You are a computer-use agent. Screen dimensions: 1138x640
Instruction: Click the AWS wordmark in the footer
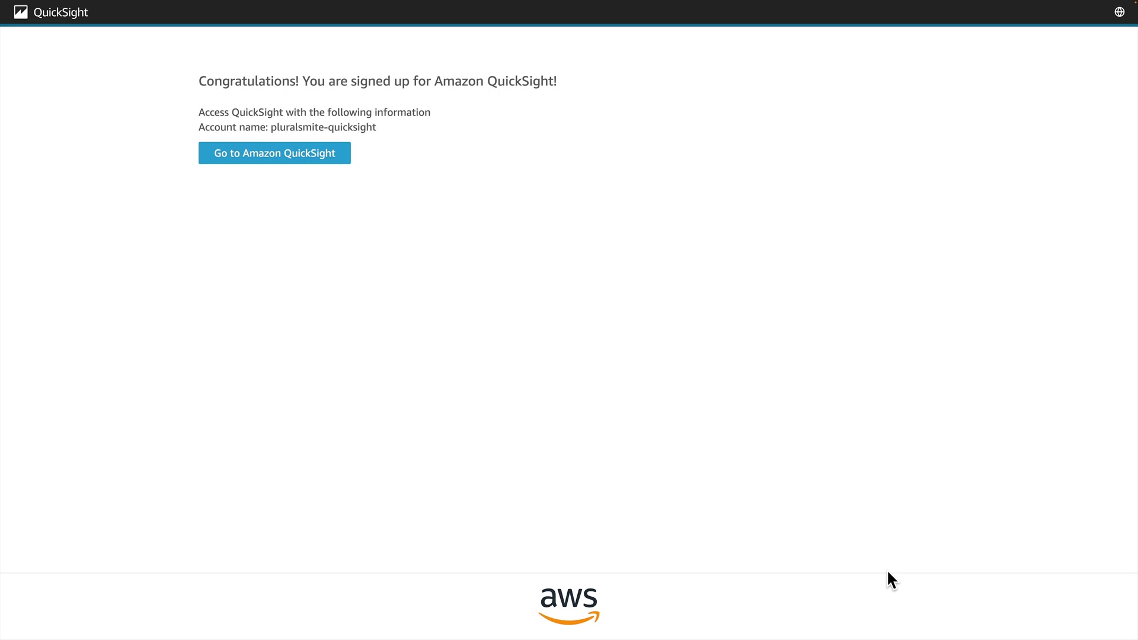569,598
